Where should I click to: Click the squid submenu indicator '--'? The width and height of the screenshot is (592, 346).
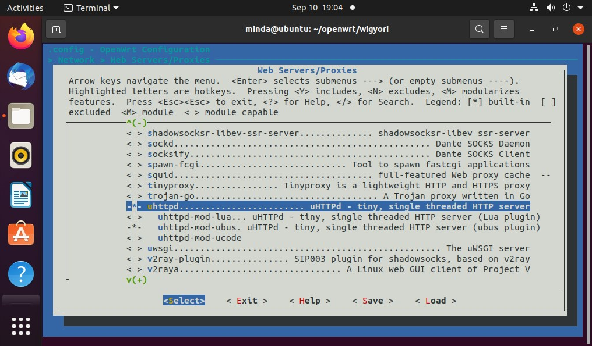(545, 175)
